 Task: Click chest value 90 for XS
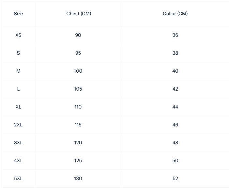(78, 35)
